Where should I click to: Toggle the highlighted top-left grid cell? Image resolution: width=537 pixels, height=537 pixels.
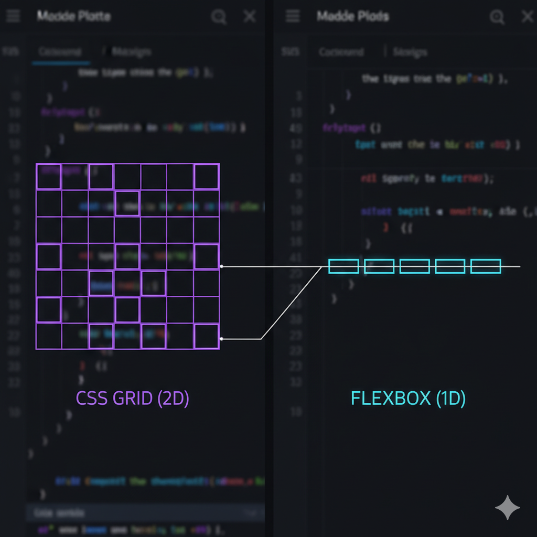[48, 176]
